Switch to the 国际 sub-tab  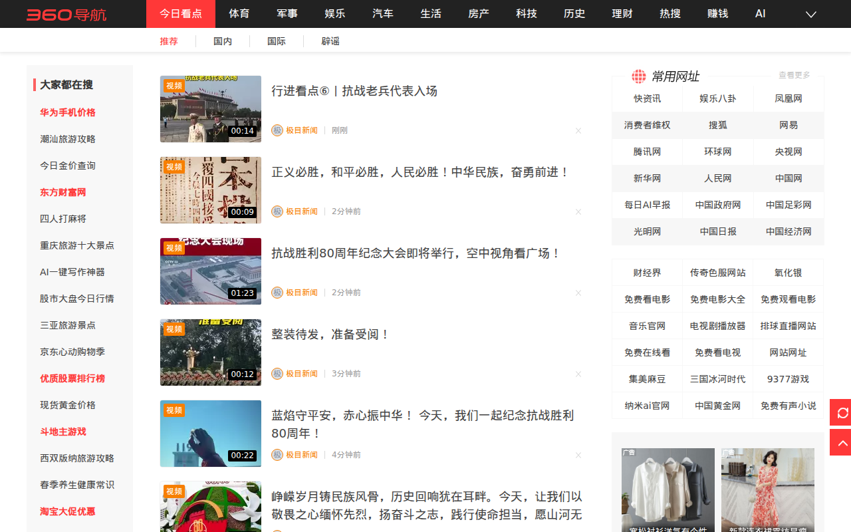click(277, 41)
